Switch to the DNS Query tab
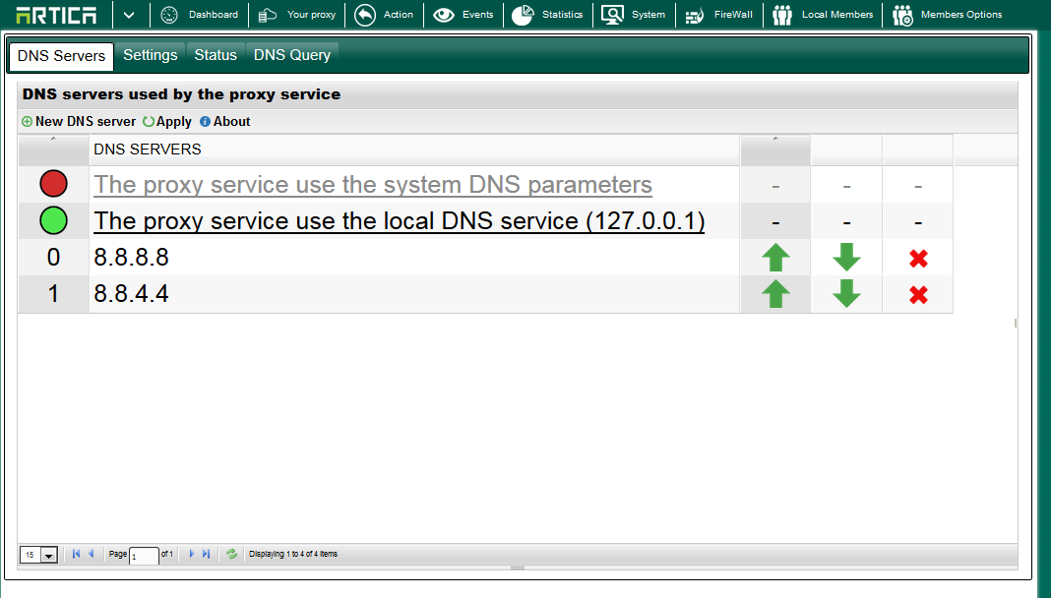The width and height of the screenshot is (1051, 598). pos(292,55)
